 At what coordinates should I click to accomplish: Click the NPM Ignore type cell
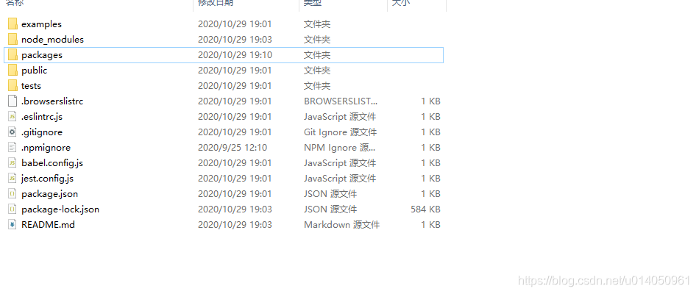340,147
